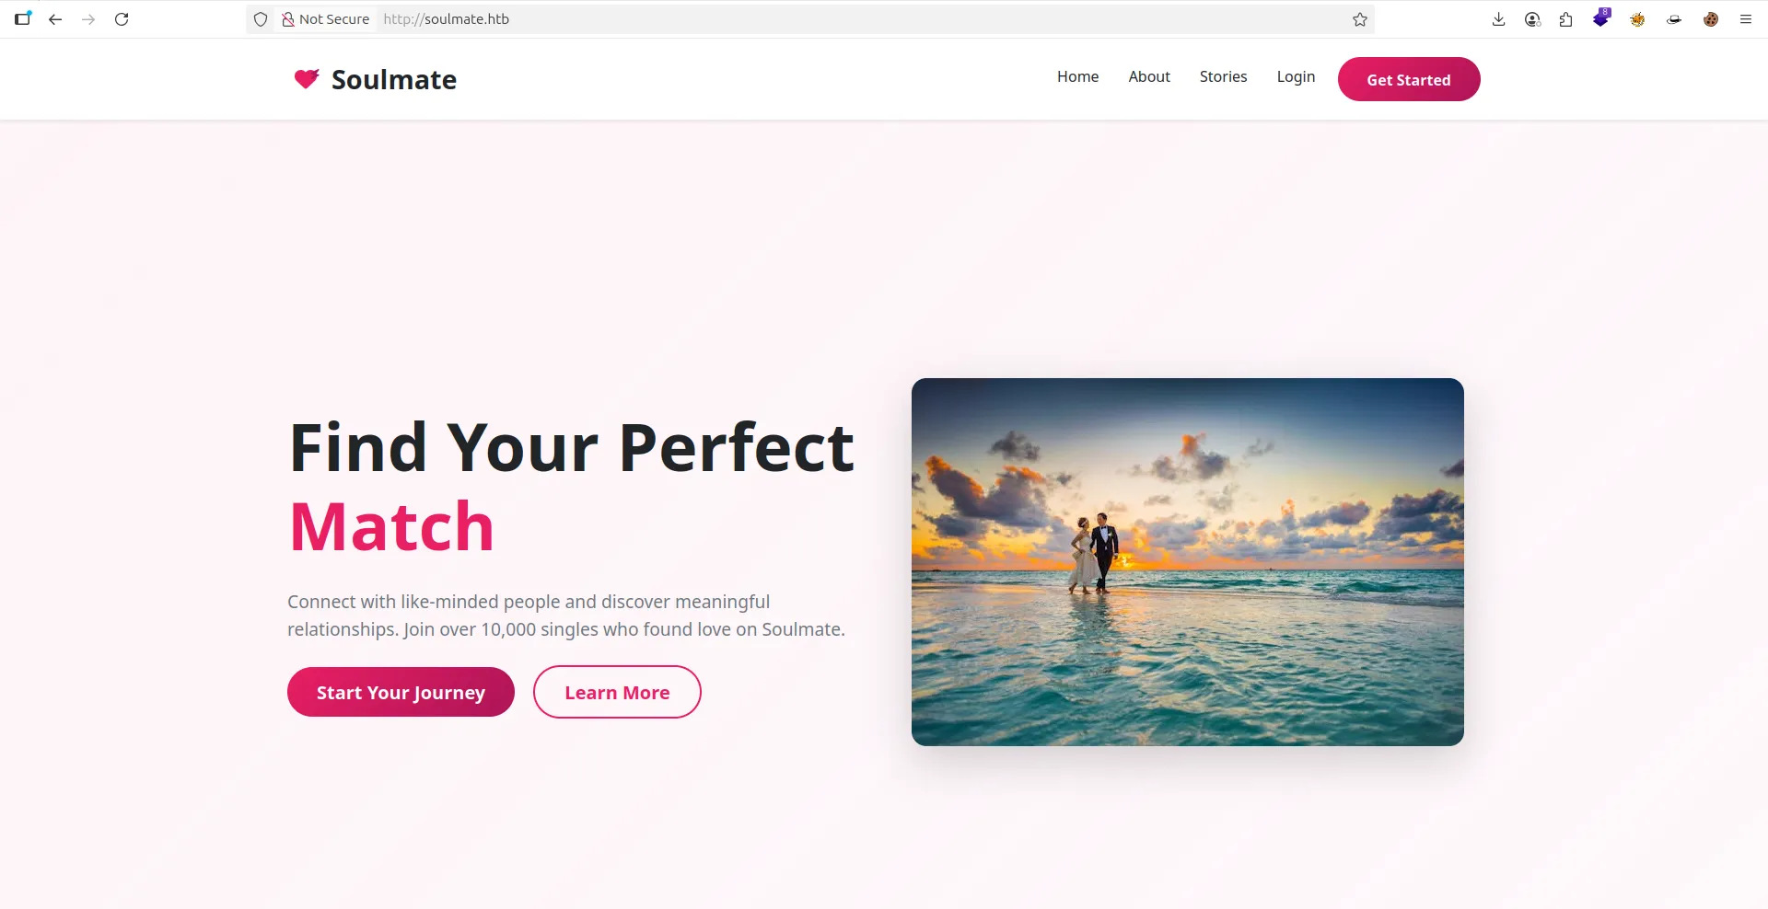1768x909 pixels.
Task: Click the beach wedding couple photo
Action: [1188, 562]
